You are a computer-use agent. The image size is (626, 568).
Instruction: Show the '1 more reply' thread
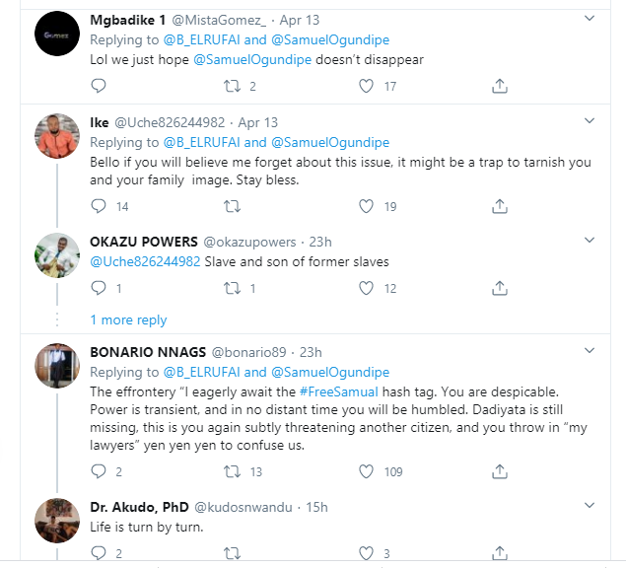pos(128,320)
